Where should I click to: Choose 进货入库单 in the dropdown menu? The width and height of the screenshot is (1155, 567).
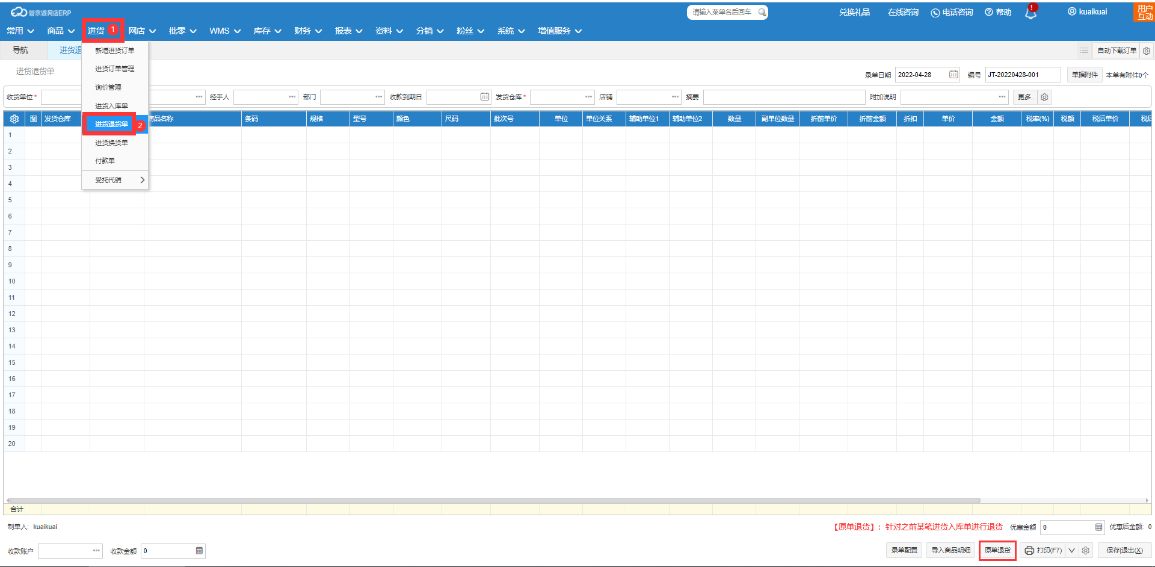115,106
